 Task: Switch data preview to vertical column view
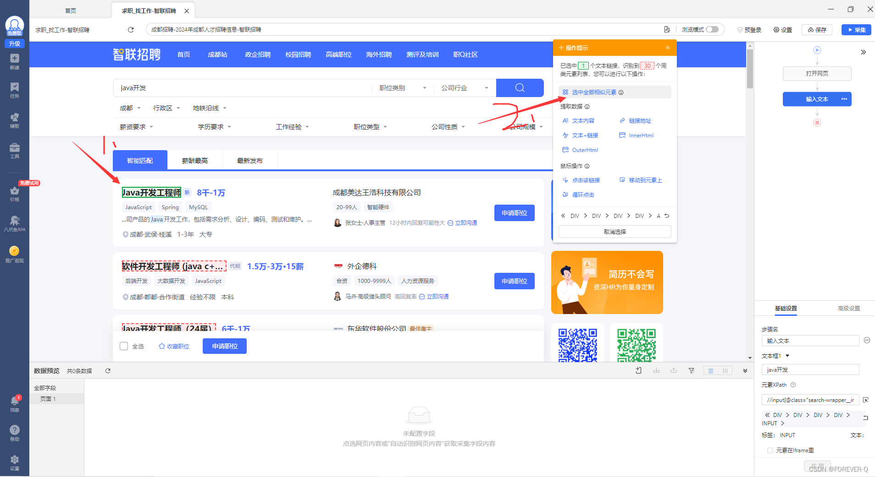pos(725,371)
